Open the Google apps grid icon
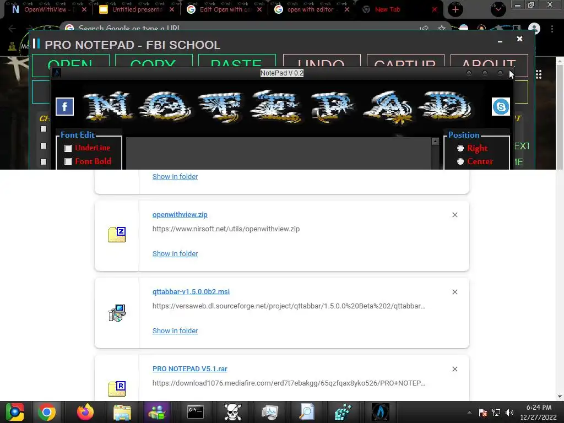The width and height of the screenshot is (564, 423). (539, 74)
